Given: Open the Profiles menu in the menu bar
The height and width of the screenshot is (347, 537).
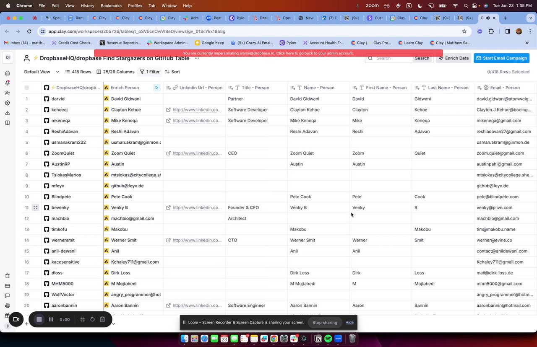Looking at the screenshot, I should [135, 6].
